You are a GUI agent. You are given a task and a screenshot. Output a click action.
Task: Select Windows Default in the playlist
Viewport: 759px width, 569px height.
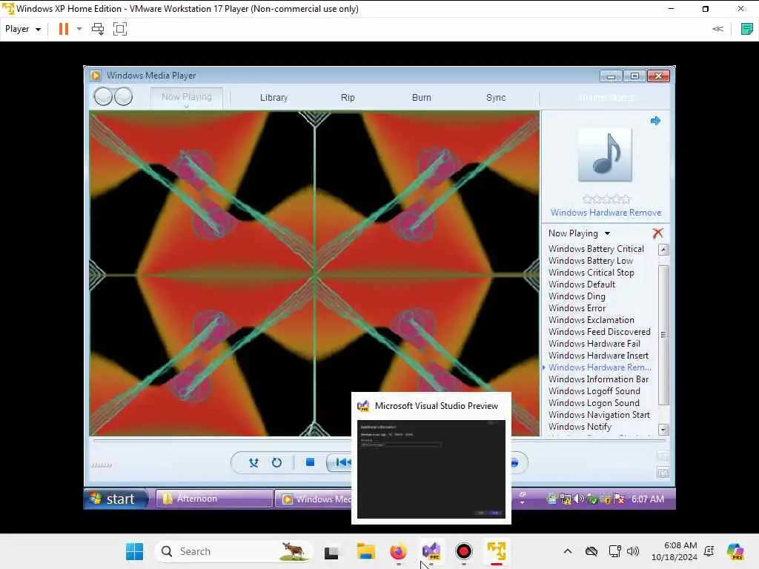582,284
